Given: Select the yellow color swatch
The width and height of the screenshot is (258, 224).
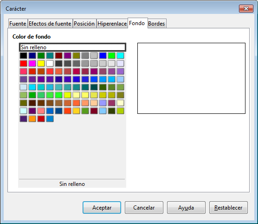Looking at the screenshot, I should pyautogui.click(x=41, y=64).
